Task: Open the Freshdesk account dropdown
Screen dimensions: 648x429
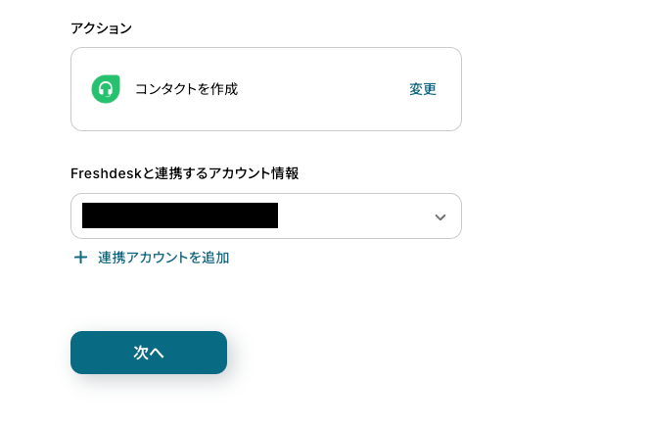Action: 265,216
